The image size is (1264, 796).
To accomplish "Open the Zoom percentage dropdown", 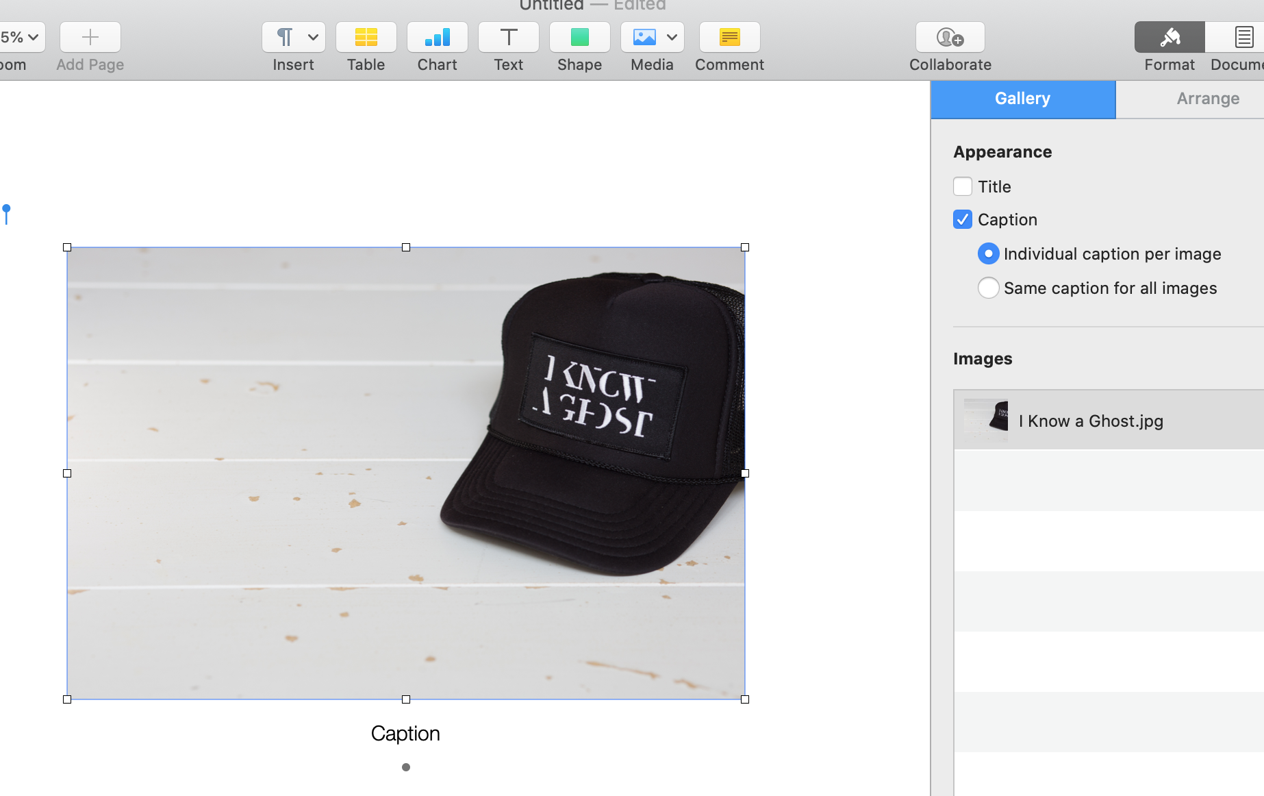I will point(21,37).
